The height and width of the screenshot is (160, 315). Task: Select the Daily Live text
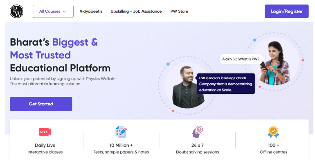coord(45,145)
